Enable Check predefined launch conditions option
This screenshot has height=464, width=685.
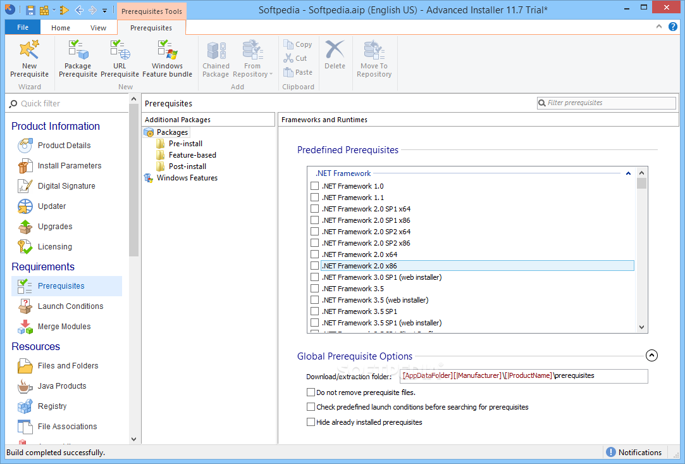[311, 406]
